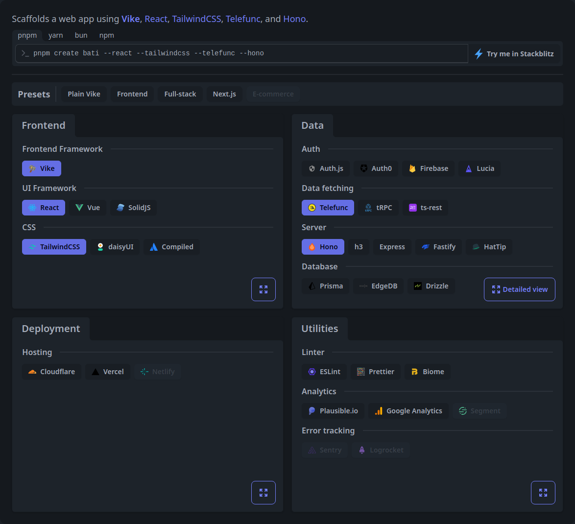This screenshot has width=575, height=524.
Task: Click the Hono link in the description
Action: click(x=294, y=19)
